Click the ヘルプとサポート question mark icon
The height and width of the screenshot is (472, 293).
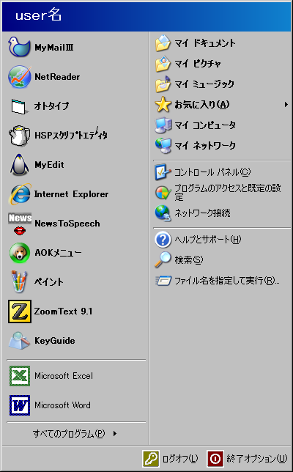tap(163, 240)
